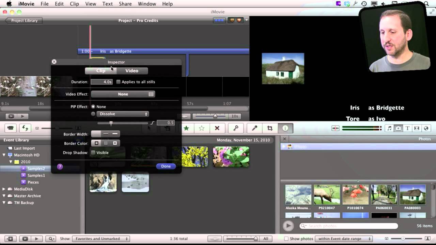
Task: Open the Clip menu
Action: (x=74, y=4)
